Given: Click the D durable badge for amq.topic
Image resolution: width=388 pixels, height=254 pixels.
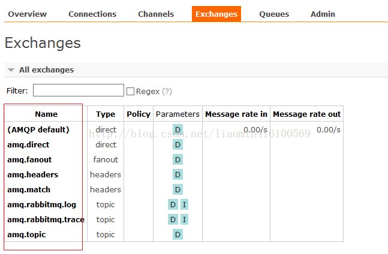Looking at the screenshot, I should pos(178,234).
